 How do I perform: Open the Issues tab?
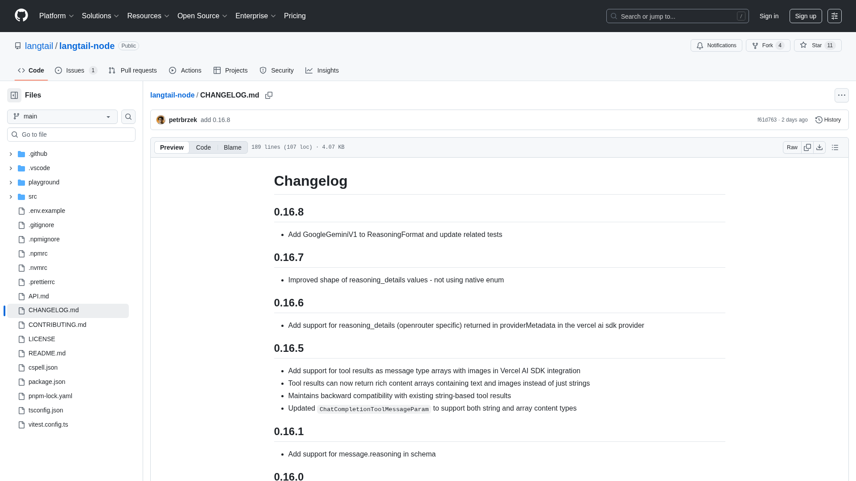(76, 70)
